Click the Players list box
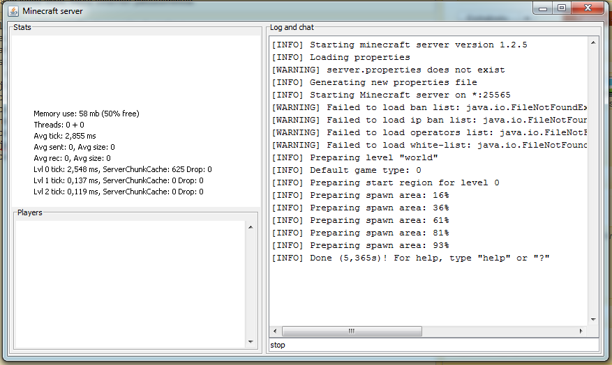 tap(130, 285)
